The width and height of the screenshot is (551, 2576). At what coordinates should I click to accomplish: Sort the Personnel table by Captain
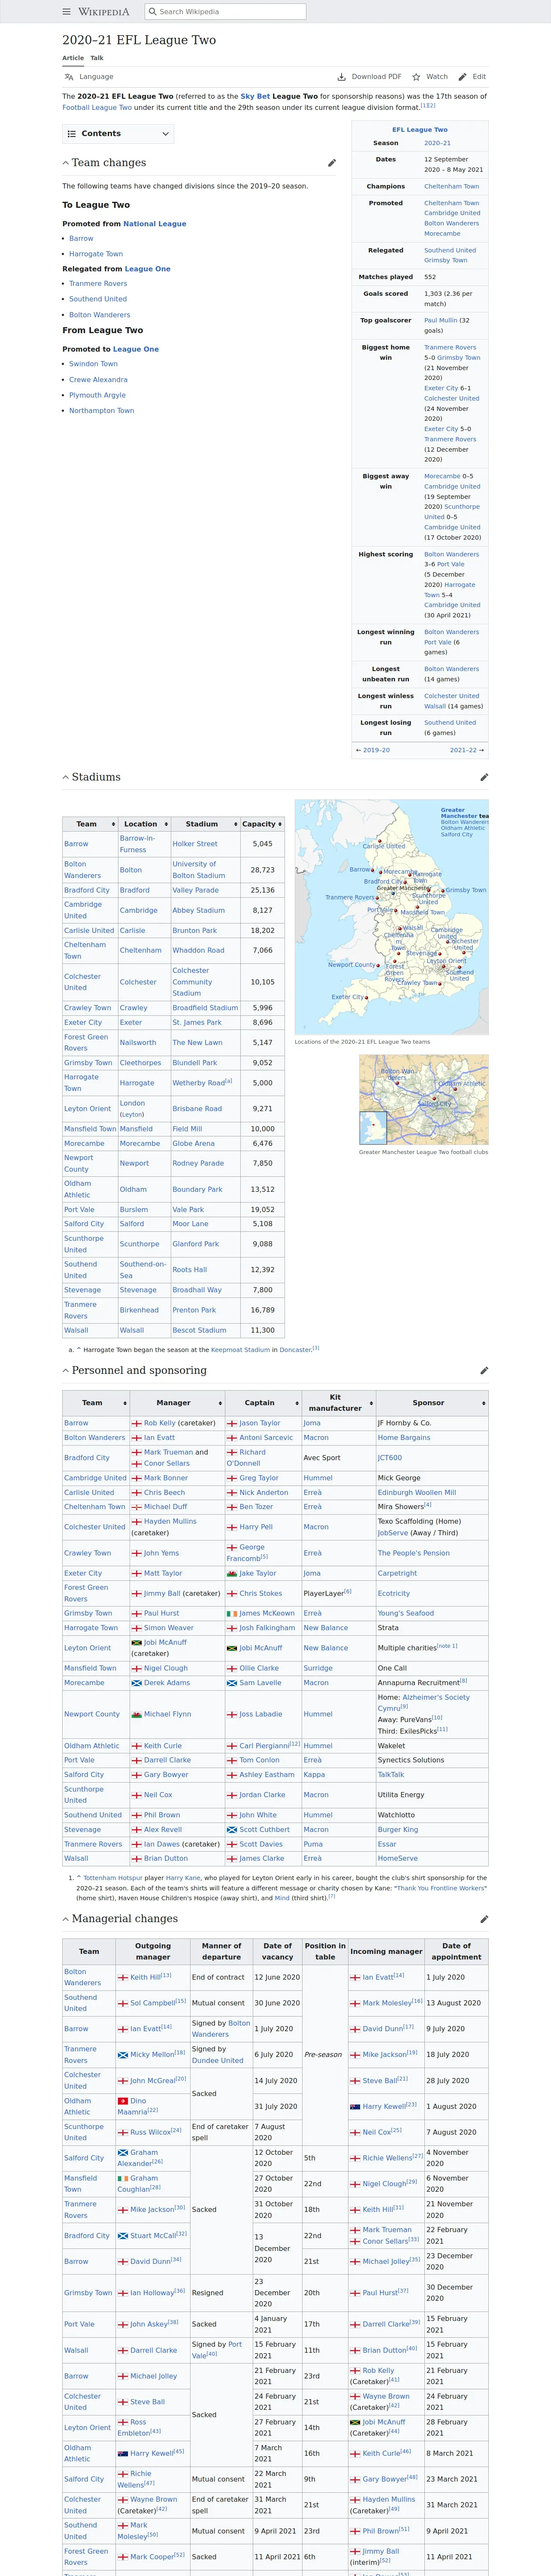click(x=263, y=1403)
